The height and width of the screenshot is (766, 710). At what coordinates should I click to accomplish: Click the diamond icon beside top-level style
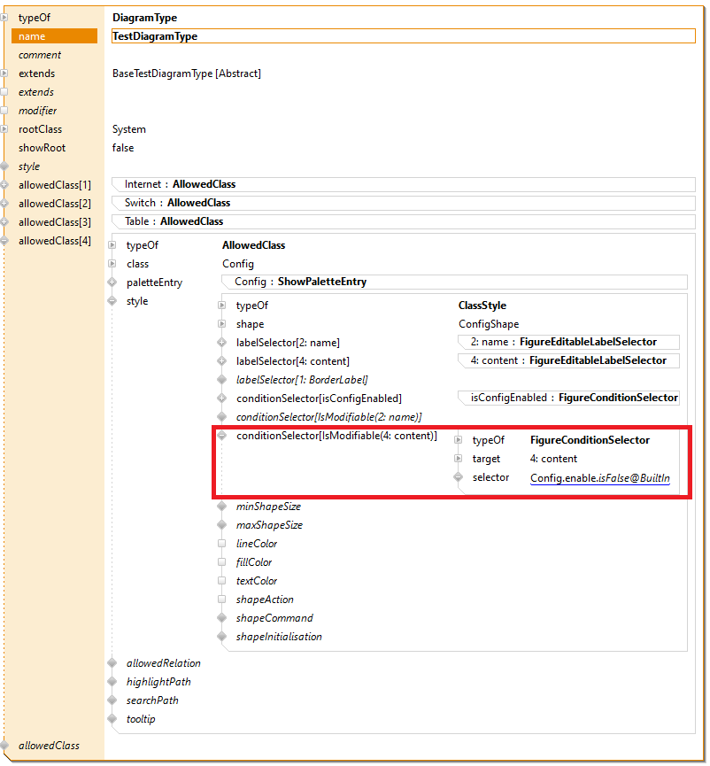4,166
